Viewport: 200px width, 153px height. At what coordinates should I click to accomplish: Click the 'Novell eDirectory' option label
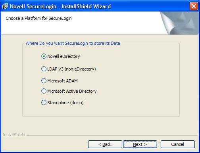(x=63, y=56)
